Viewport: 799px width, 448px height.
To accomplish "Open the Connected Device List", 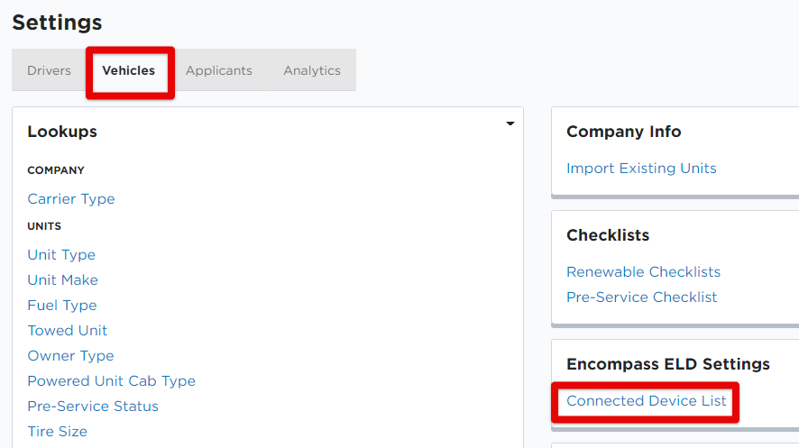I will [x=647, y=401].
